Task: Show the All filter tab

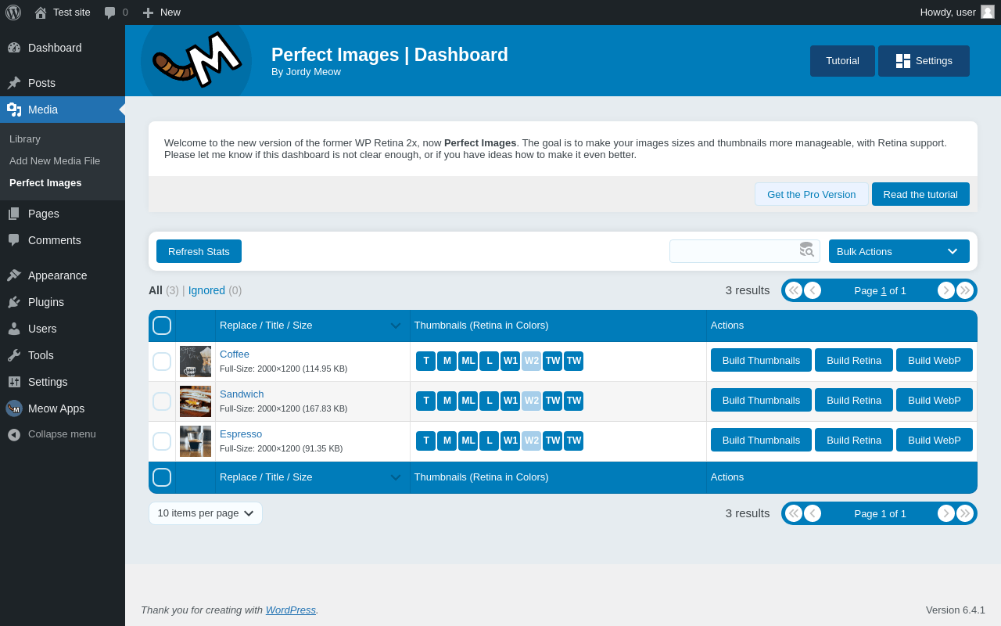Action: point(156,290)
